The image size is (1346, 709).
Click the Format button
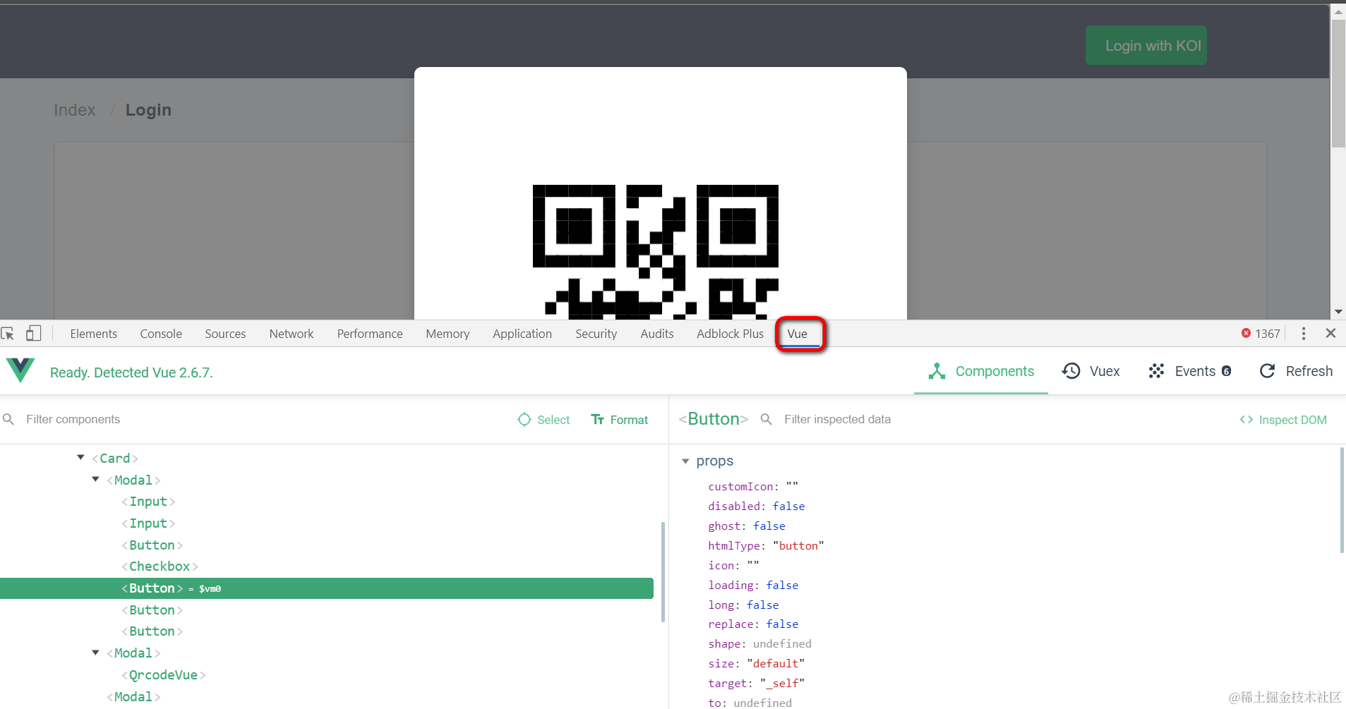coord(619,420)
